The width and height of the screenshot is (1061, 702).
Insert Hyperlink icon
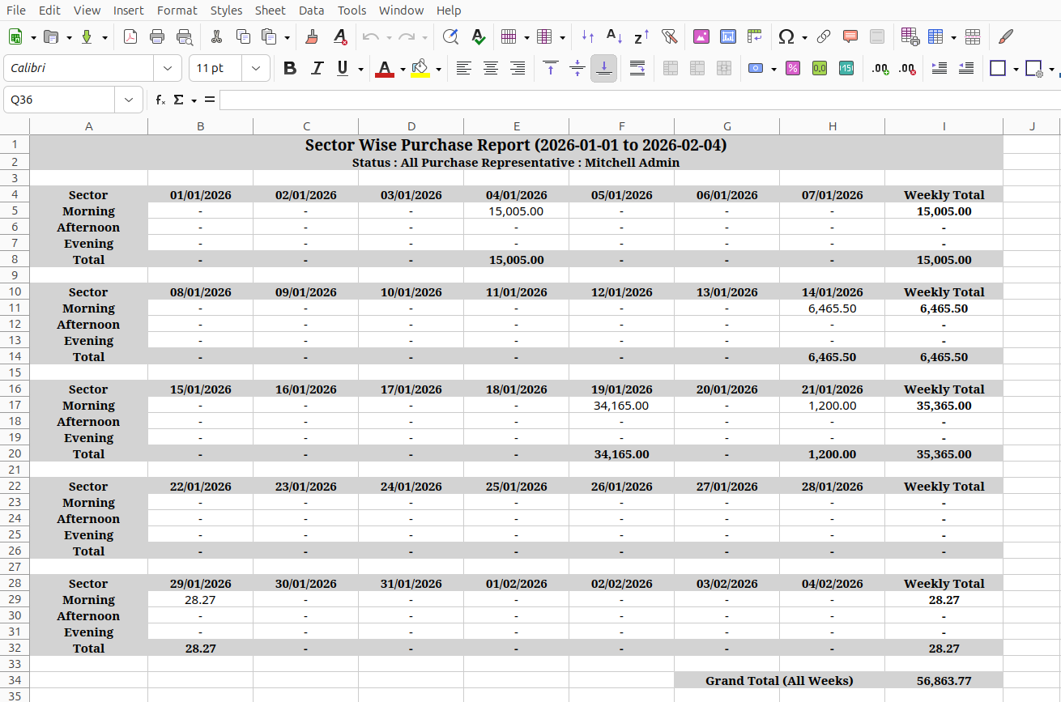[824, 36]
